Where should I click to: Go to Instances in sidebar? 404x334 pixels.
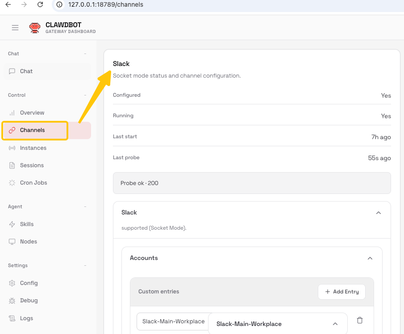(x=33, y=148)
